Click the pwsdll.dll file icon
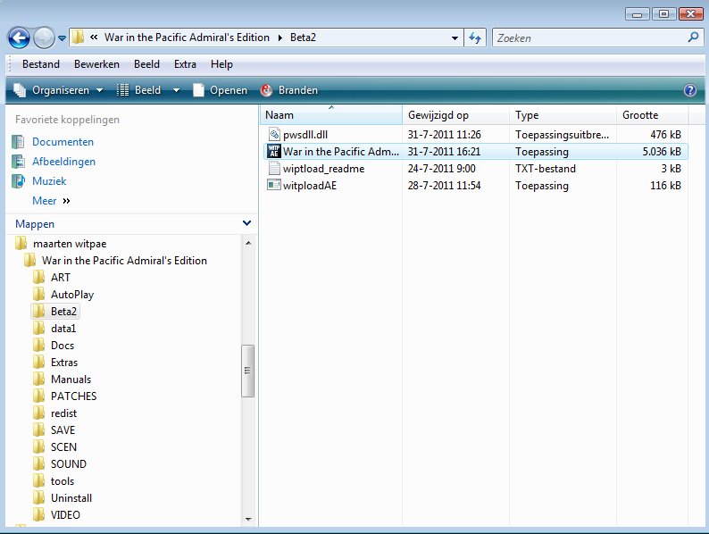 (274, 134)
